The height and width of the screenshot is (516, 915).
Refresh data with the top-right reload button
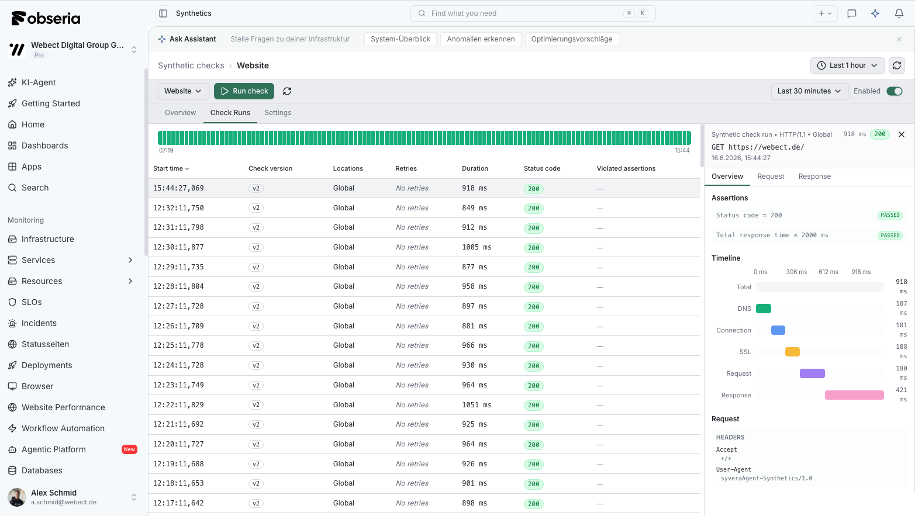[897, 65]
